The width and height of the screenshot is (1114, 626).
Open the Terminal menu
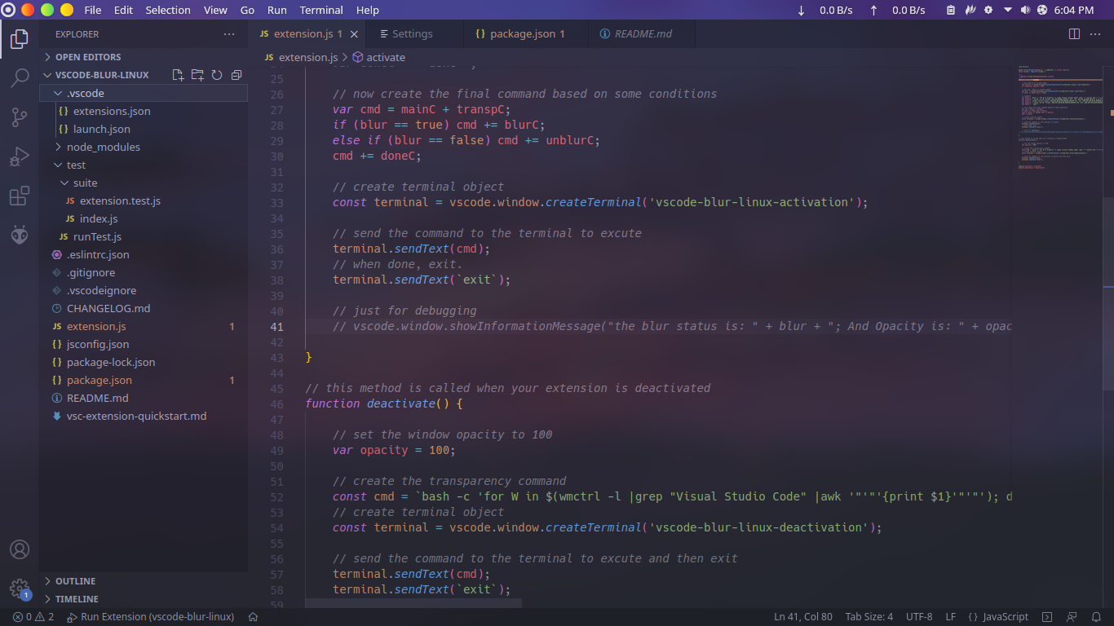click(x=320, y=10)
